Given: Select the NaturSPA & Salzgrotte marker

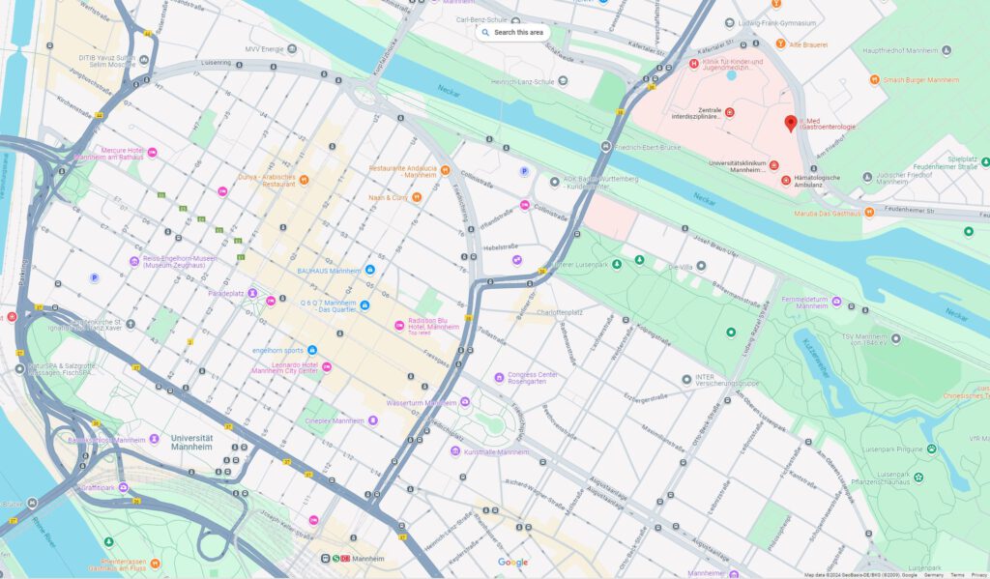Looking at the screenshot, I should pos(19,368).
